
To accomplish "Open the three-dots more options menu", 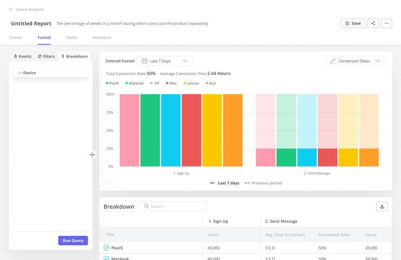I will [x=386, y=23].
